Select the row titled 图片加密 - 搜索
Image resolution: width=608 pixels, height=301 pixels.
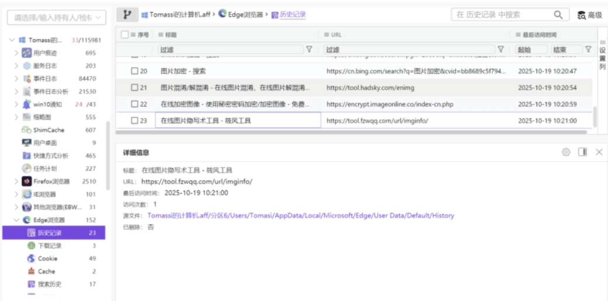click(355, 71)
